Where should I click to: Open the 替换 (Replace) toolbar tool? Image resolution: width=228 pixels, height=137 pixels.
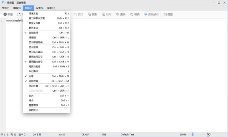[x=132, y=14]
